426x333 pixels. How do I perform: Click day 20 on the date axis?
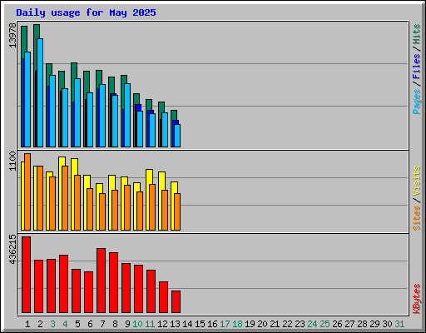[262, 324]
